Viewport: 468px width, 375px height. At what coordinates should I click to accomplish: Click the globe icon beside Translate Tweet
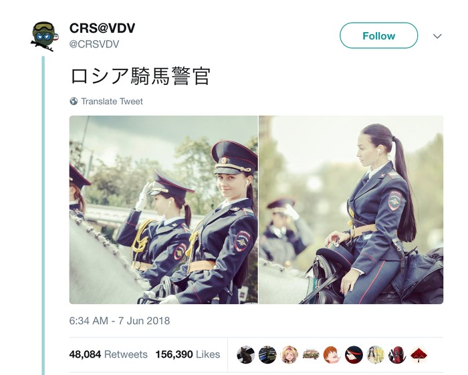tap(74, 102)
